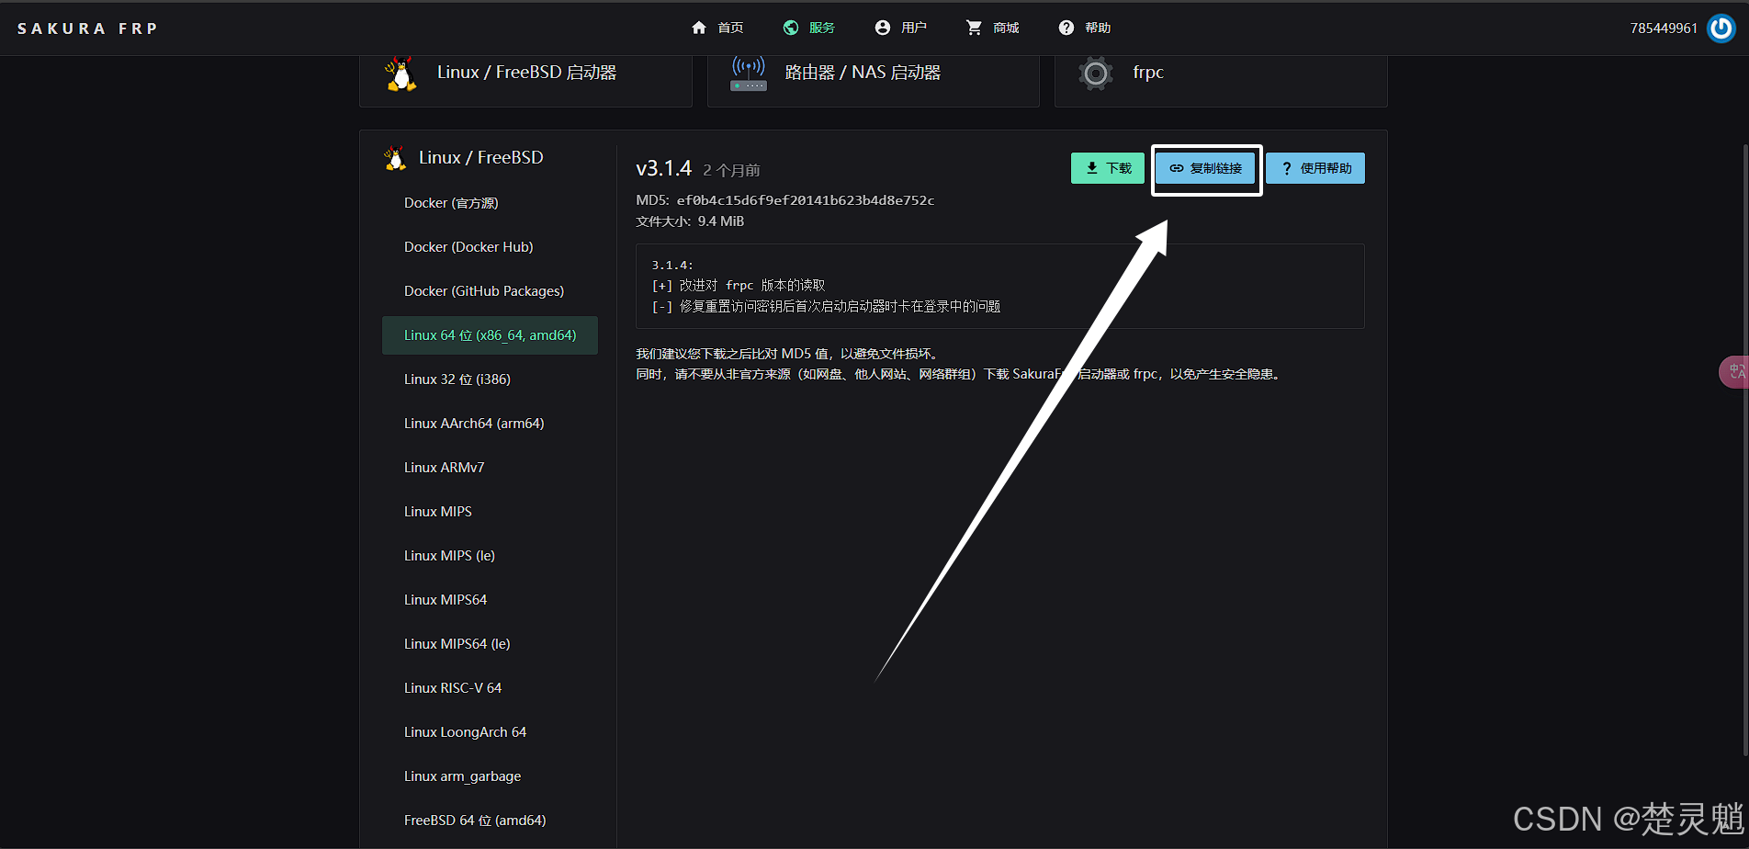Select Linux MIPS64 (le) option
Viewport: 1749px width, 849px height.
tap(490, 644)
